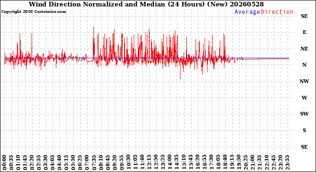This screenshot has height=172, width=316.
Task: Click the 04:05 time axis label
Action: click(53, 162)
